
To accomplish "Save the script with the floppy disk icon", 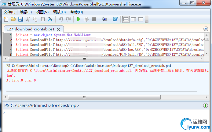I will tap(21, 19).
